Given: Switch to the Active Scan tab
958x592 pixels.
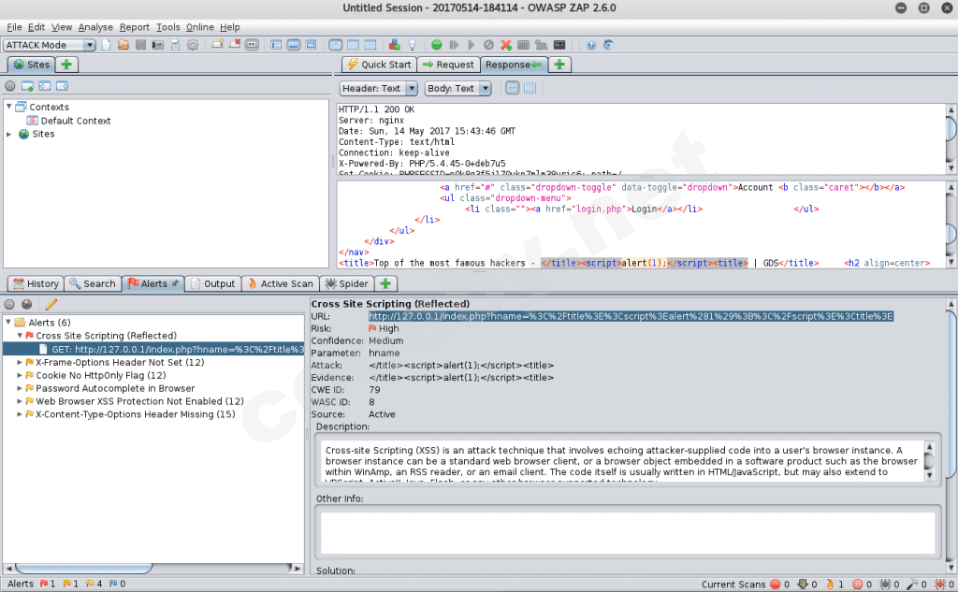Looking at the screenshot, I should coord(280,283).
